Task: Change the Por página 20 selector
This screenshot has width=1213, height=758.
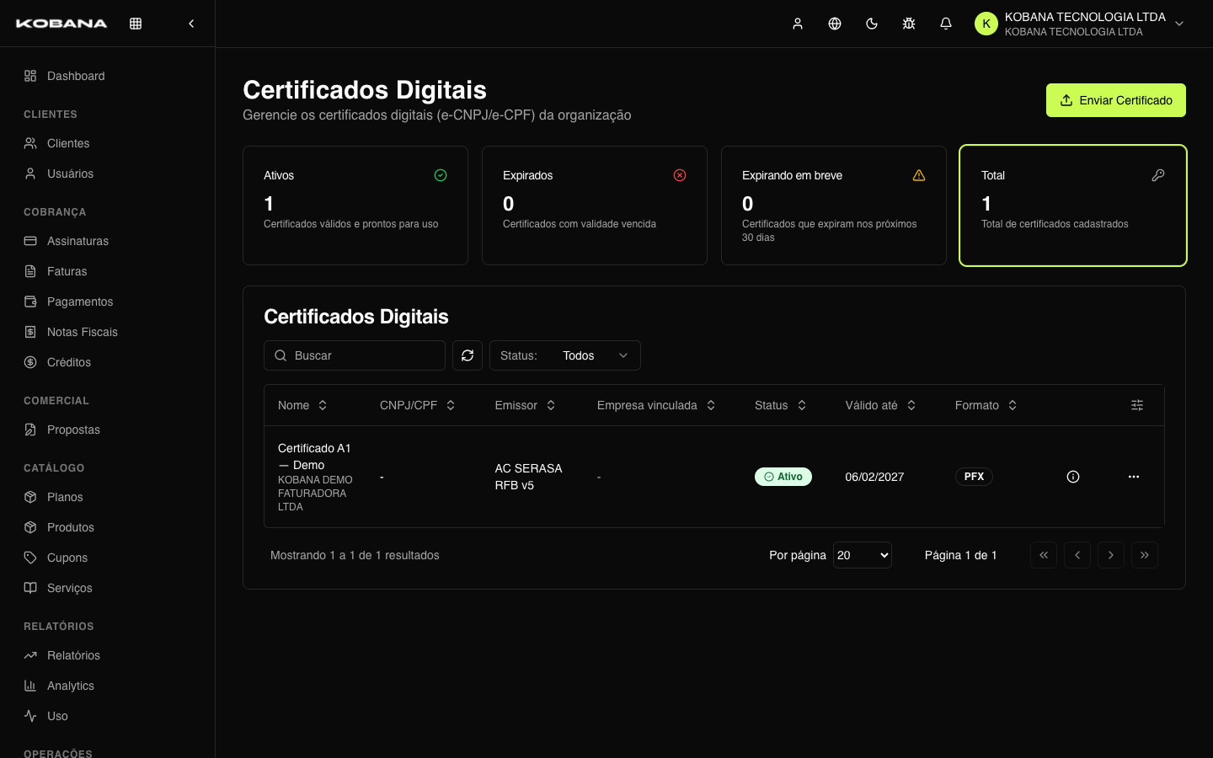Action: click(863, 555)
